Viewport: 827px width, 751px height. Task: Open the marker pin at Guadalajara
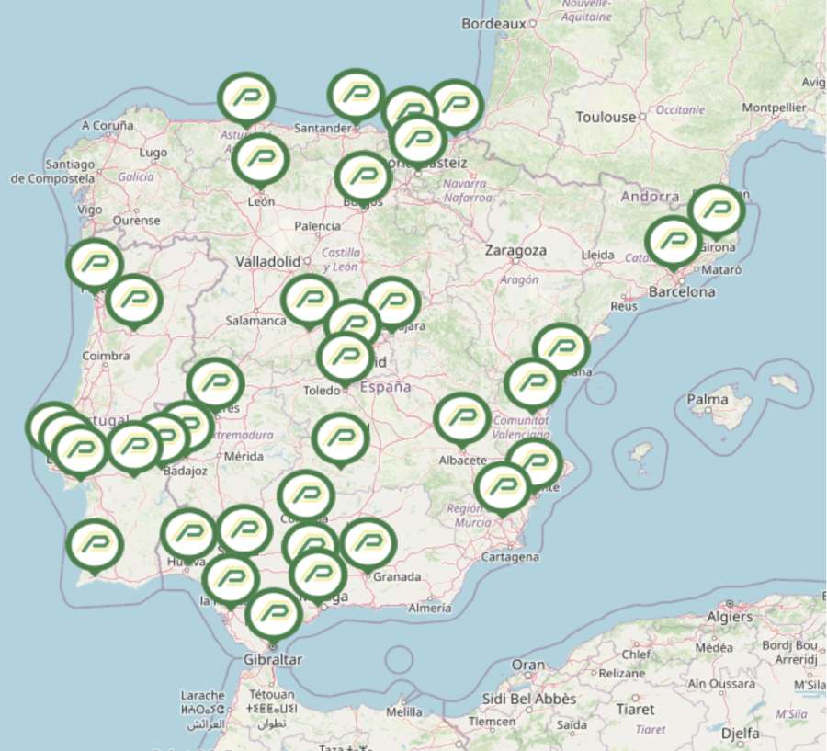[393, 301]
